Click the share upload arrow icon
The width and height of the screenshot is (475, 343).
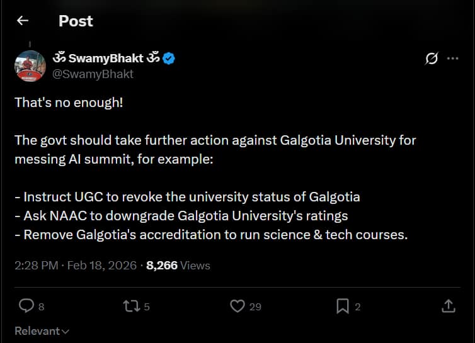pyautogui.click(x=448, y=306)
